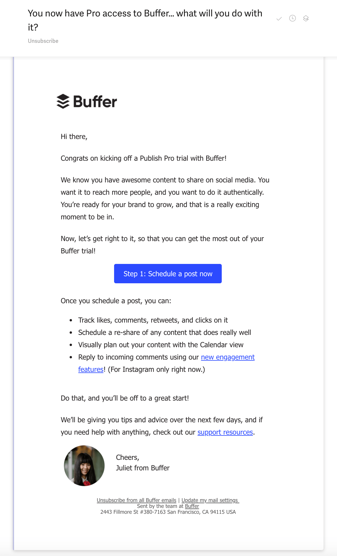Snooze this email using the clock icon

pos(292,18)
